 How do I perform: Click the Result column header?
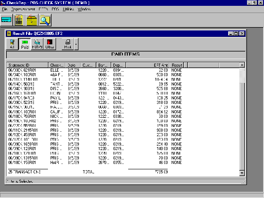(x=177, y=65)
